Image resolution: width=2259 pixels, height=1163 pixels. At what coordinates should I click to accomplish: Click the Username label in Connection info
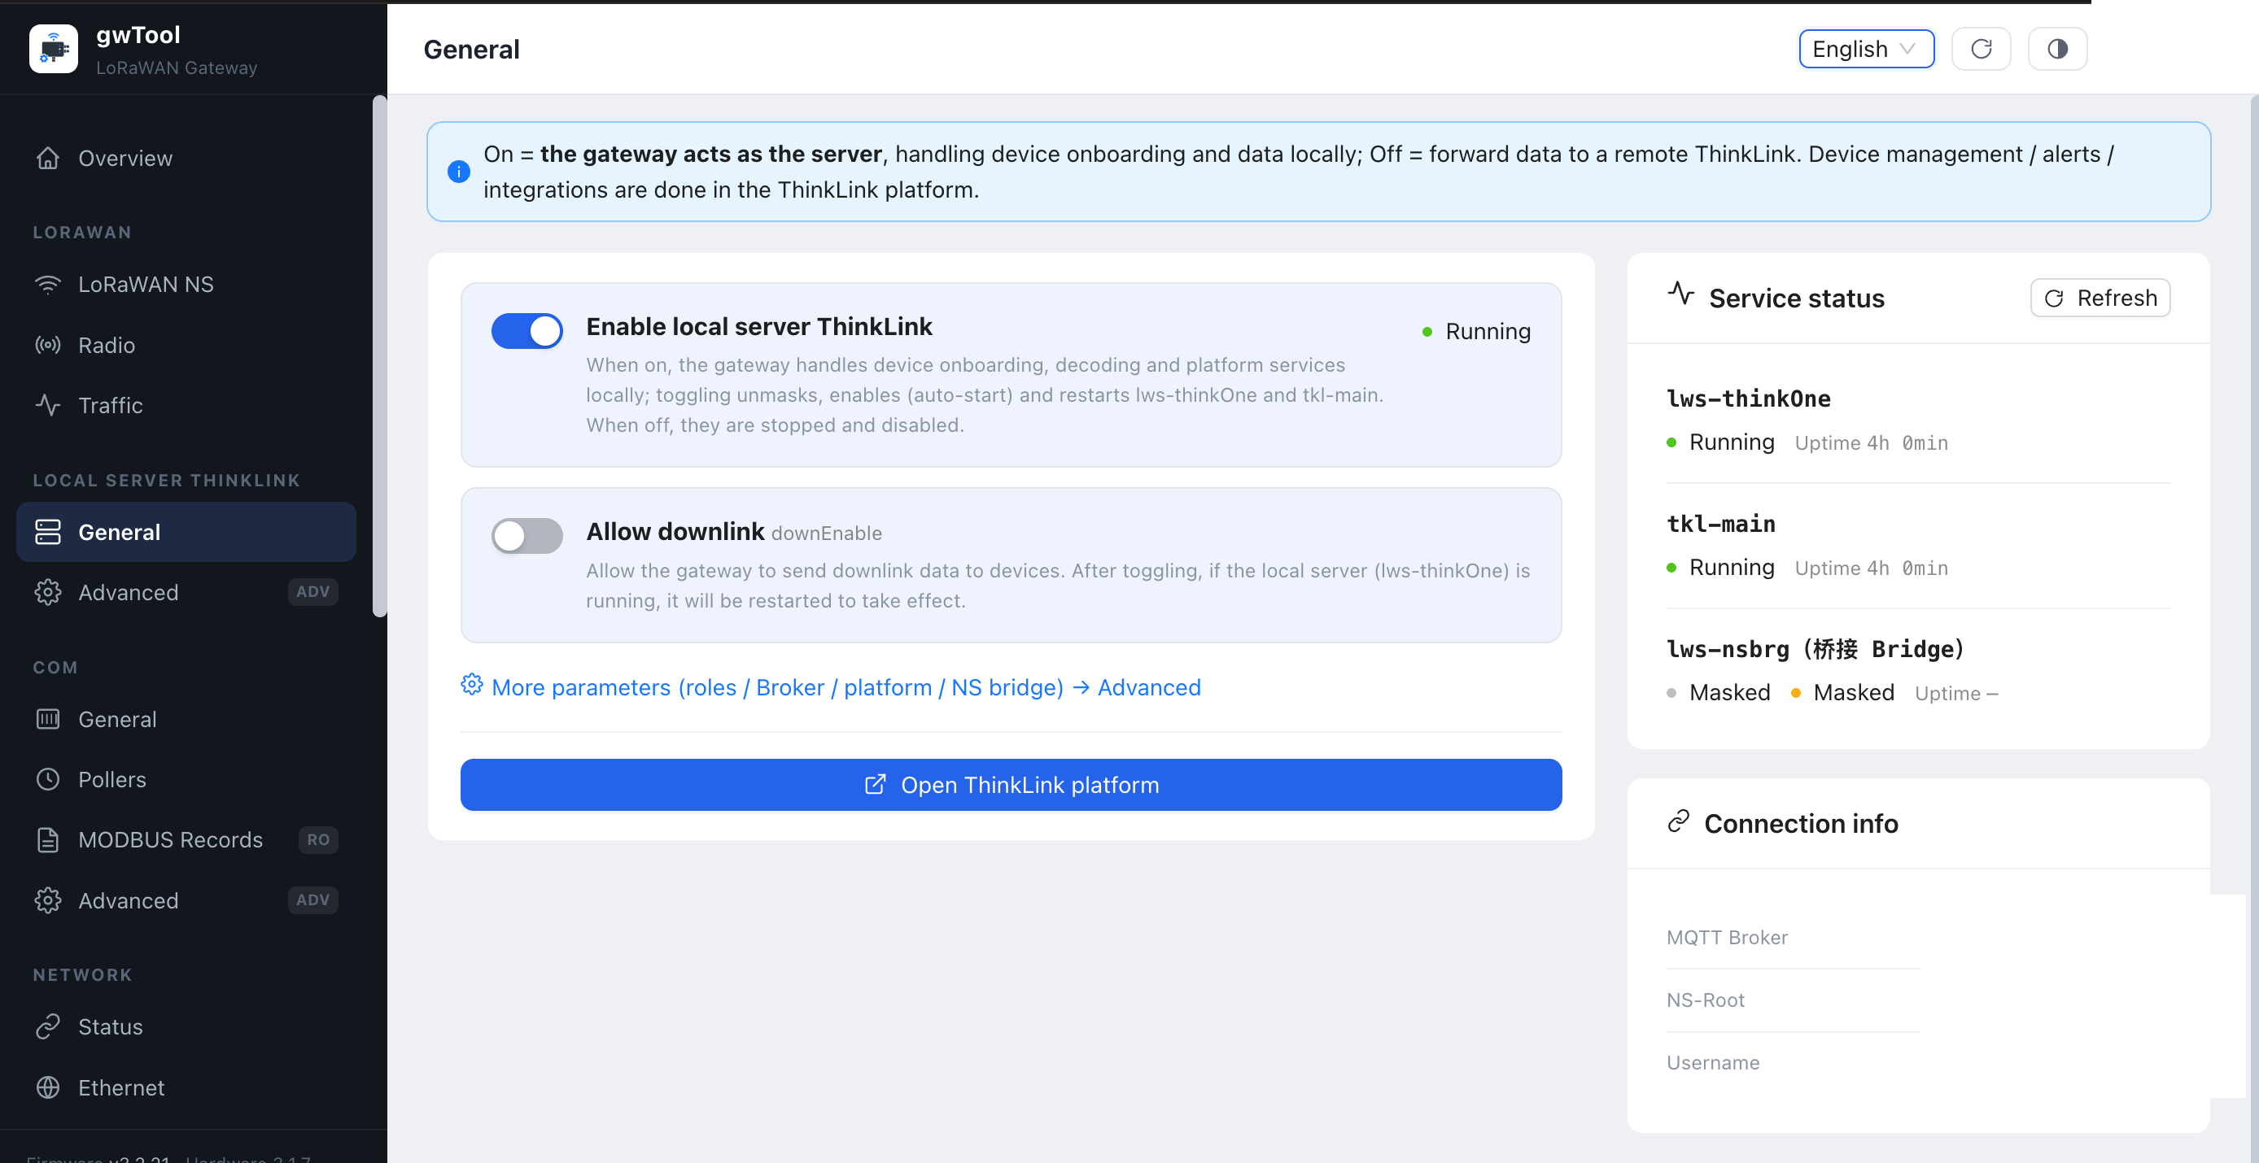(x=1713, y=1062)
